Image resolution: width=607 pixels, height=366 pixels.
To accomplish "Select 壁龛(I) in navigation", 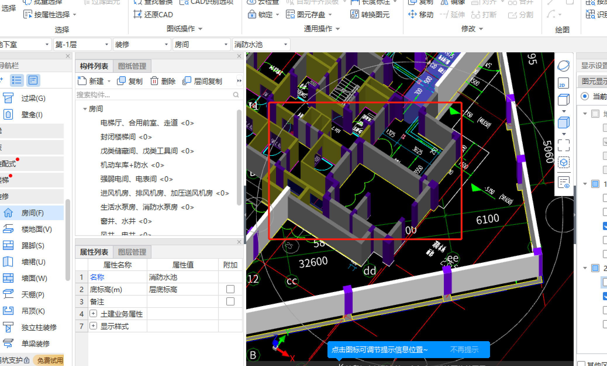I will [33, 115].
